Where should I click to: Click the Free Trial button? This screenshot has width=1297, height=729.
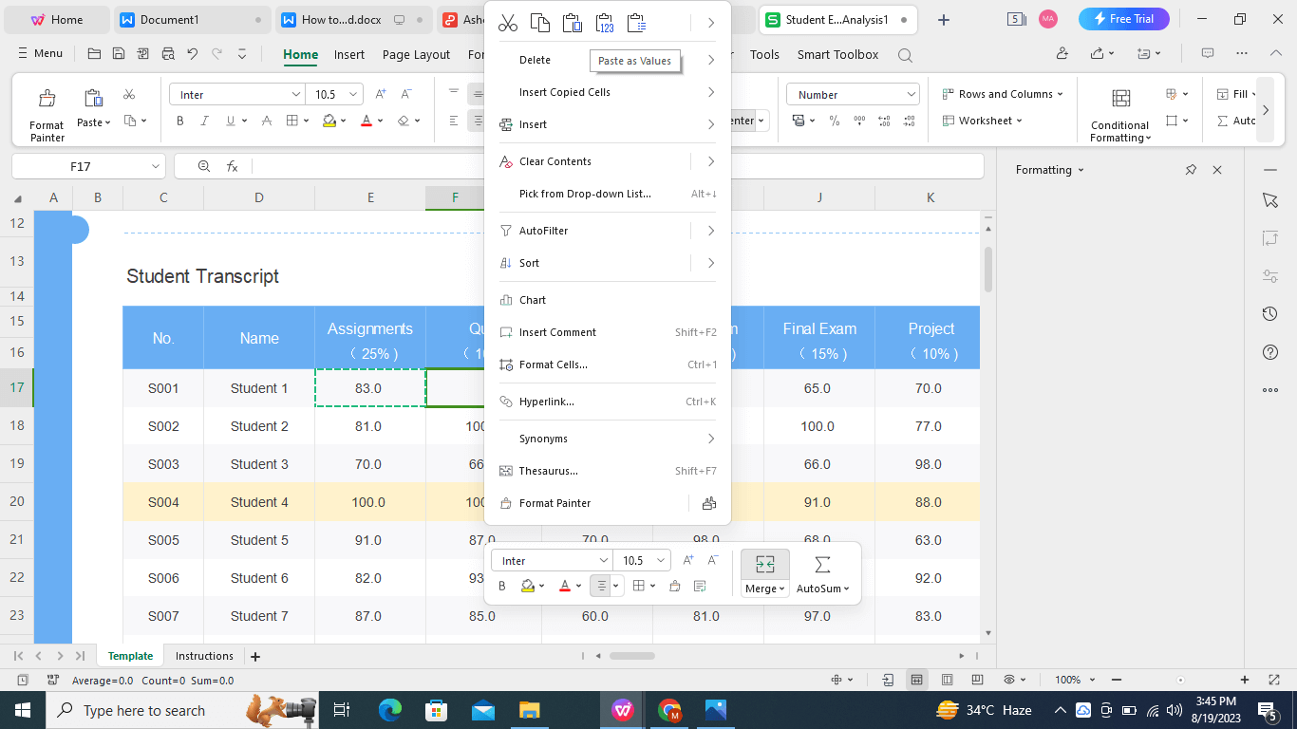(1123, 19)
